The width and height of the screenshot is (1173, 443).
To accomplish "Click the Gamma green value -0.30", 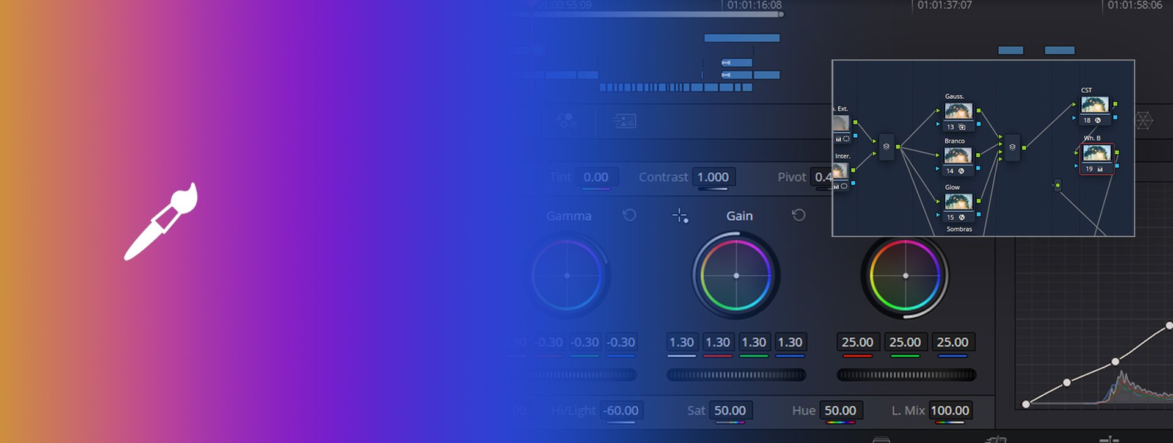I will pos(585,342).
